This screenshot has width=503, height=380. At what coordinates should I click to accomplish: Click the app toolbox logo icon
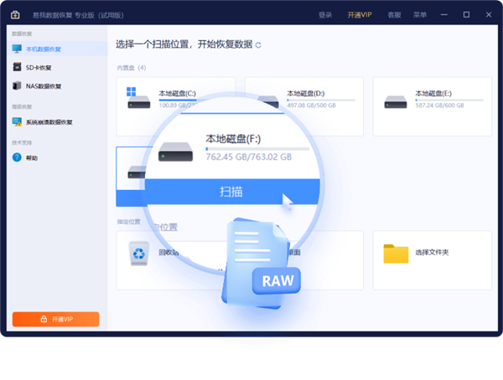tap(15, 15)
